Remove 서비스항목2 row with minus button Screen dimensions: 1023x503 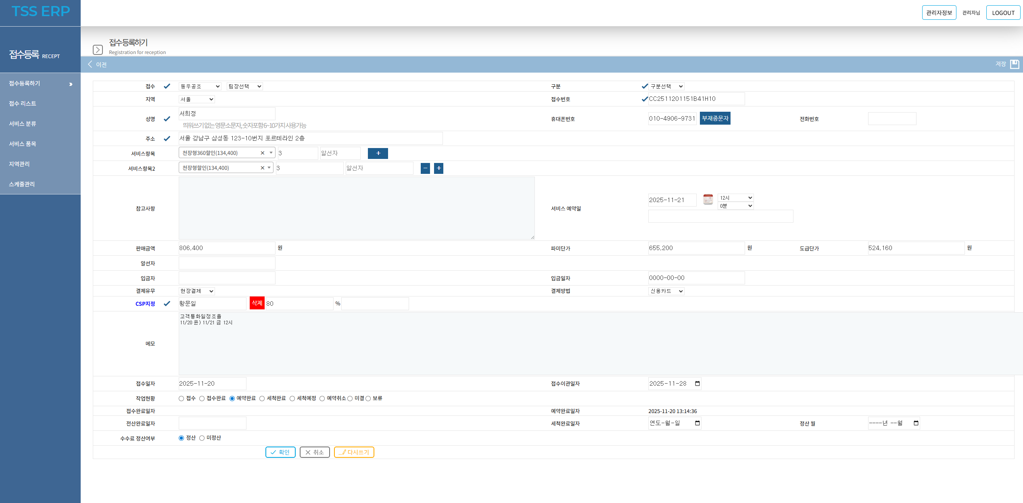click(425, 168)
